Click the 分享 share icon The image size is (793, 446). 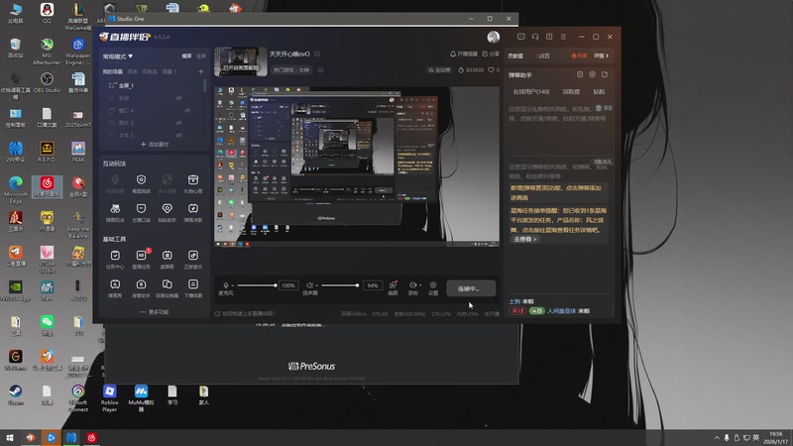click(x=485, y=54)
